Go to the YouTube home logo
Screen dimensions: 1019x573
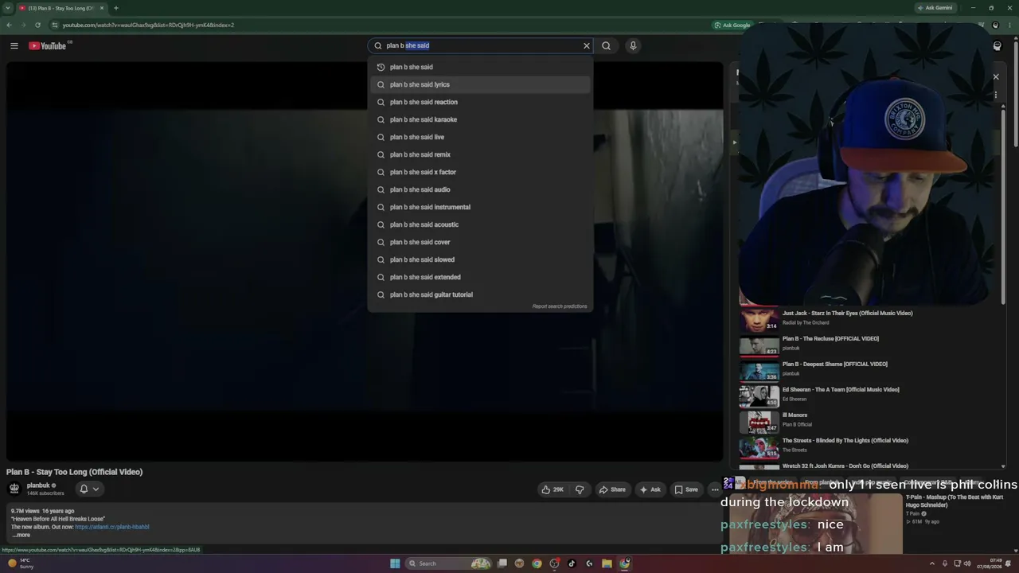[48, 46]
